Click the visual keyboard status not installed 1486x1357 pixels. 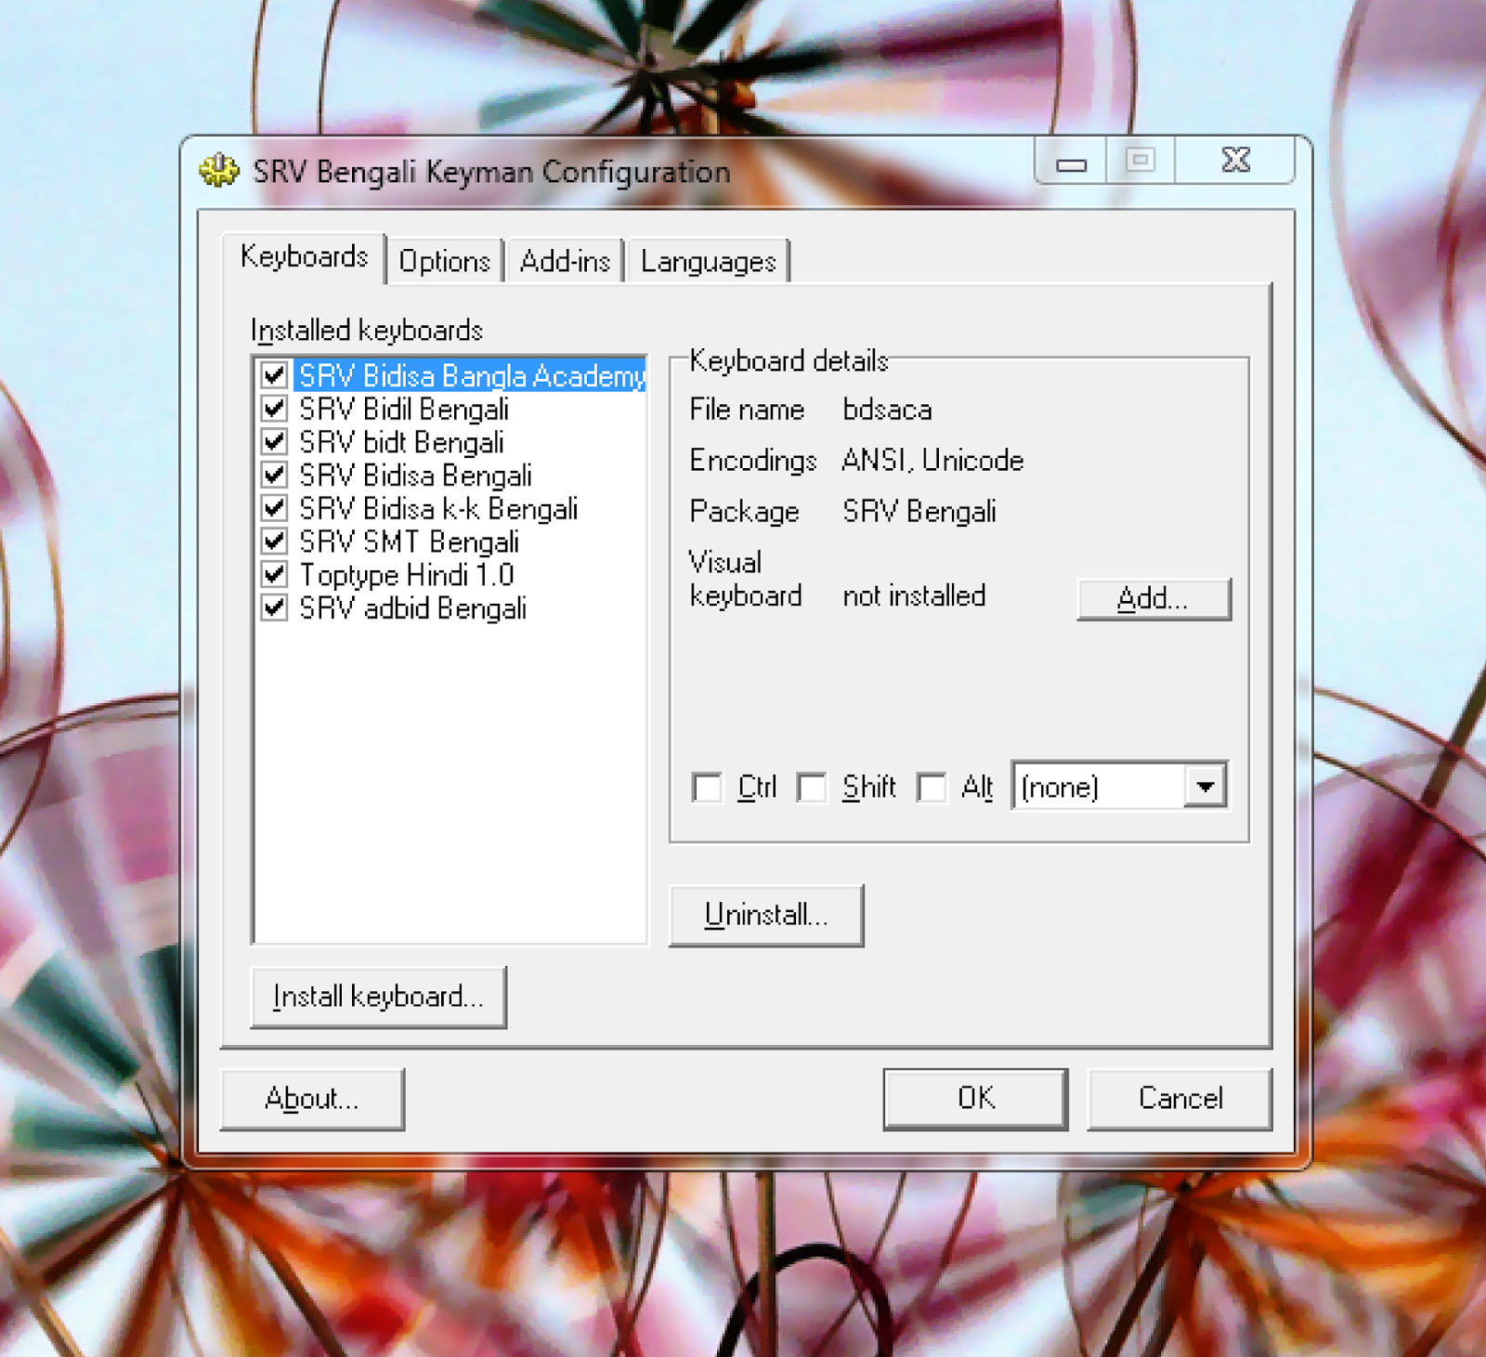click(914, 595)
